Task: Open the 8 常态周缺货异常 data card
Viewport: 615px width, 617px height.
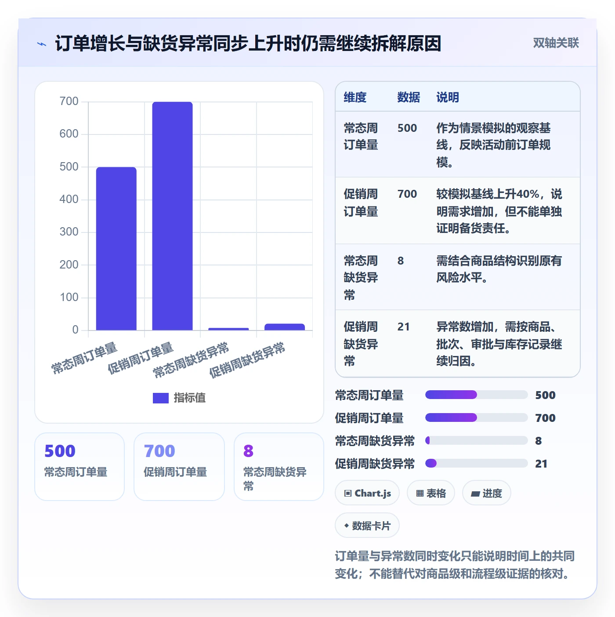Action: (x=279, y=467)
